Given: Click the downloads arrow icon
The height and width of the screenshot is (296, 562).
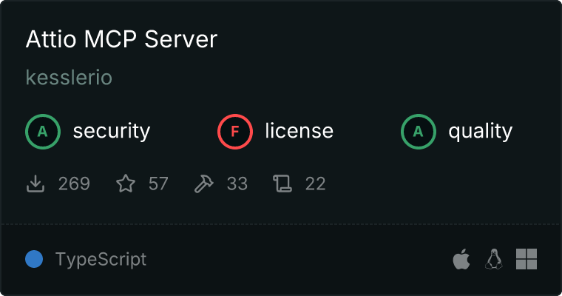Looking at the screenshot, I should point(35,184).
